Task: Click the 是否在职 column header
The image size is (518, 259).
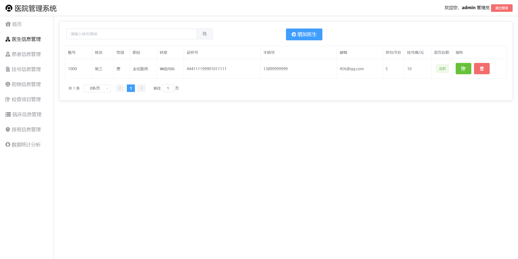Action: click(x=442, y=52)
